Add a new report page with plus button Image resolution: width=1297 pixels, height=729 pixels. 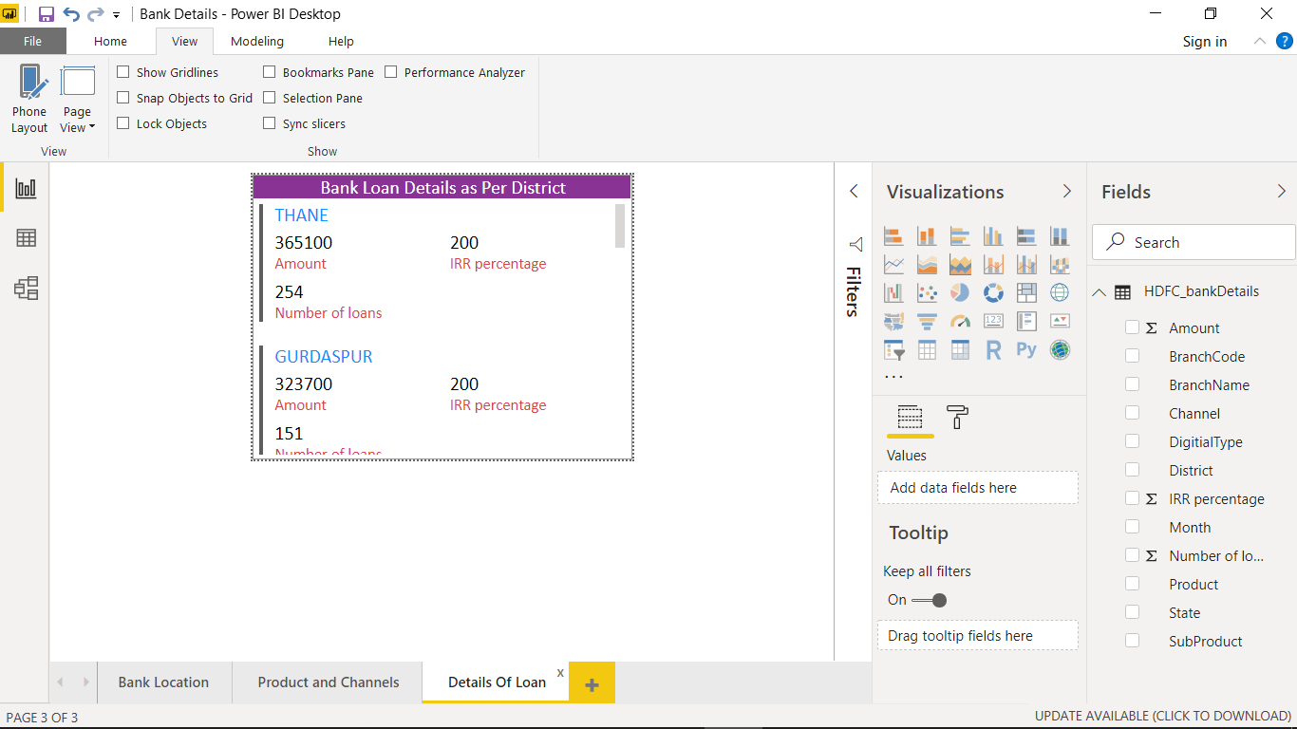click(x=592, y=682)
